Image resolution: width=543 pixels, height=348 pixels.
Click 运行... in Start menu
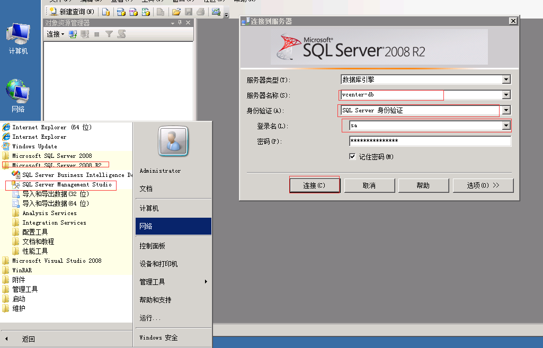click(150, 318)
